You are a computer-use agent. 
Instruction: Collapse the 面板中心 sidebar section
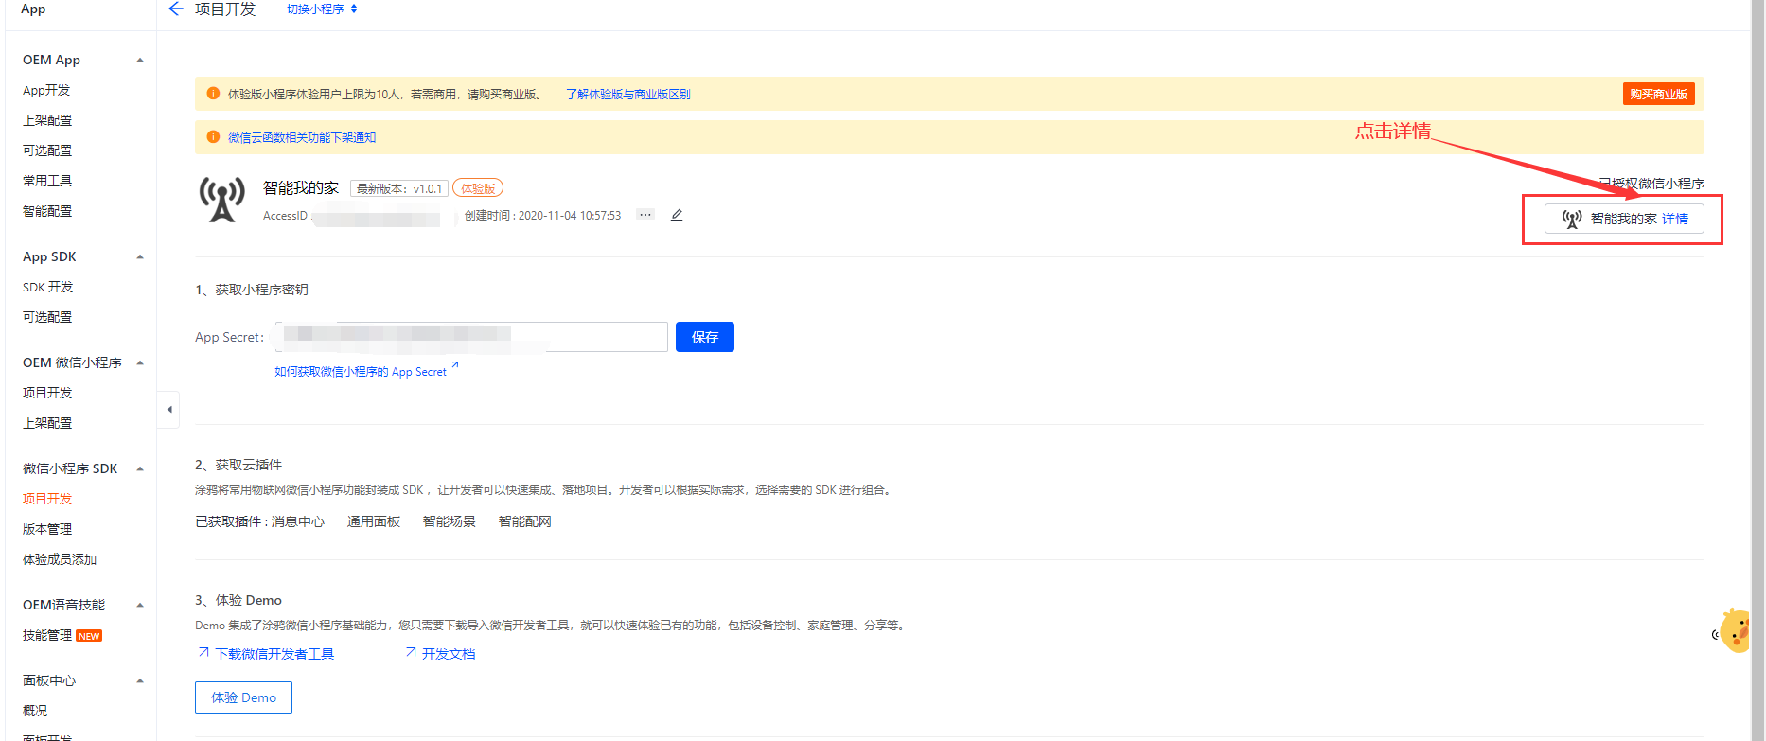140,680
